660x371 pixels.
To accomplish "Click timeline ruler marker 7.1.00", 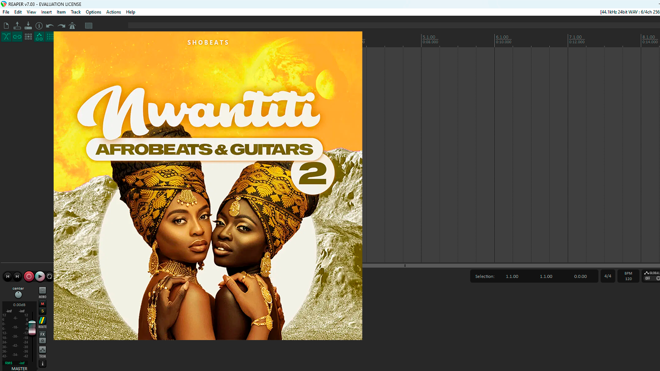I will pyautogui.click(x=575, y=37).
